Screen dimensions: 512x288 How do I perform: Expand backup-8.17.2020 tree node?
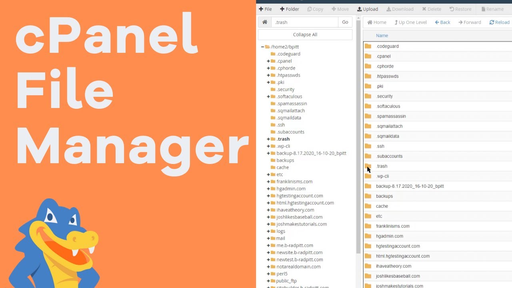268,153
